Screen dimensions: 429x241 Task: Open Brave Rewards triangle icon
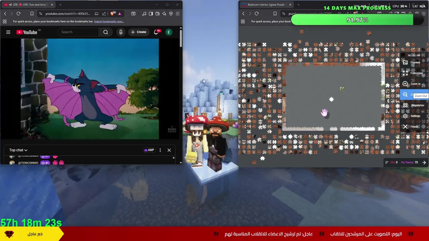pyautogui.click(x=119, y=14)
